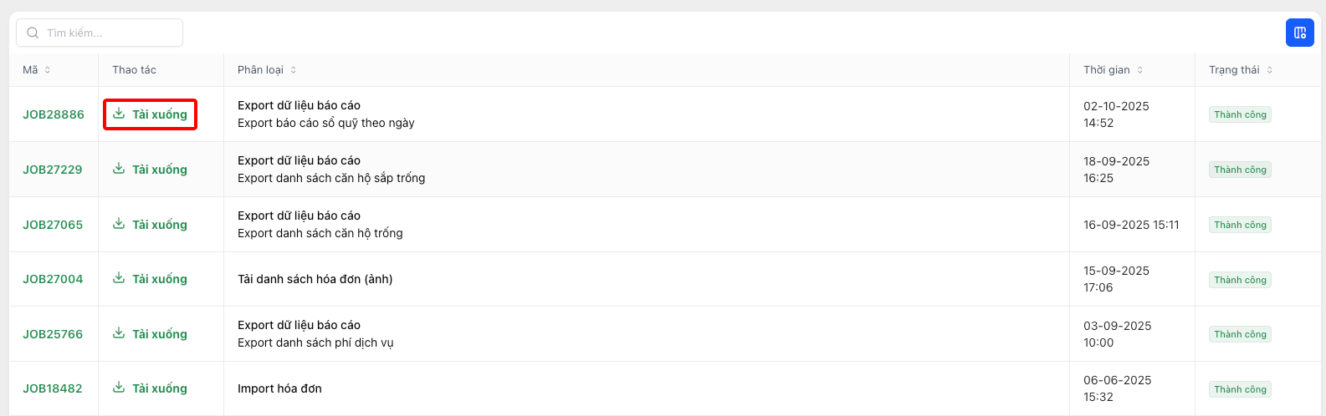The height and width of the screenshot is (416, 1326).
Task: Sort by Trạng thái column
Action: click(x=1270, y=70)
